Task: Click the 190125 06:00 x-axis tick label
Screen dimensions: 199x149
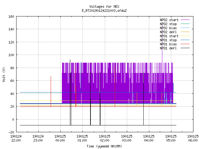Action: [x=193, y=138]
